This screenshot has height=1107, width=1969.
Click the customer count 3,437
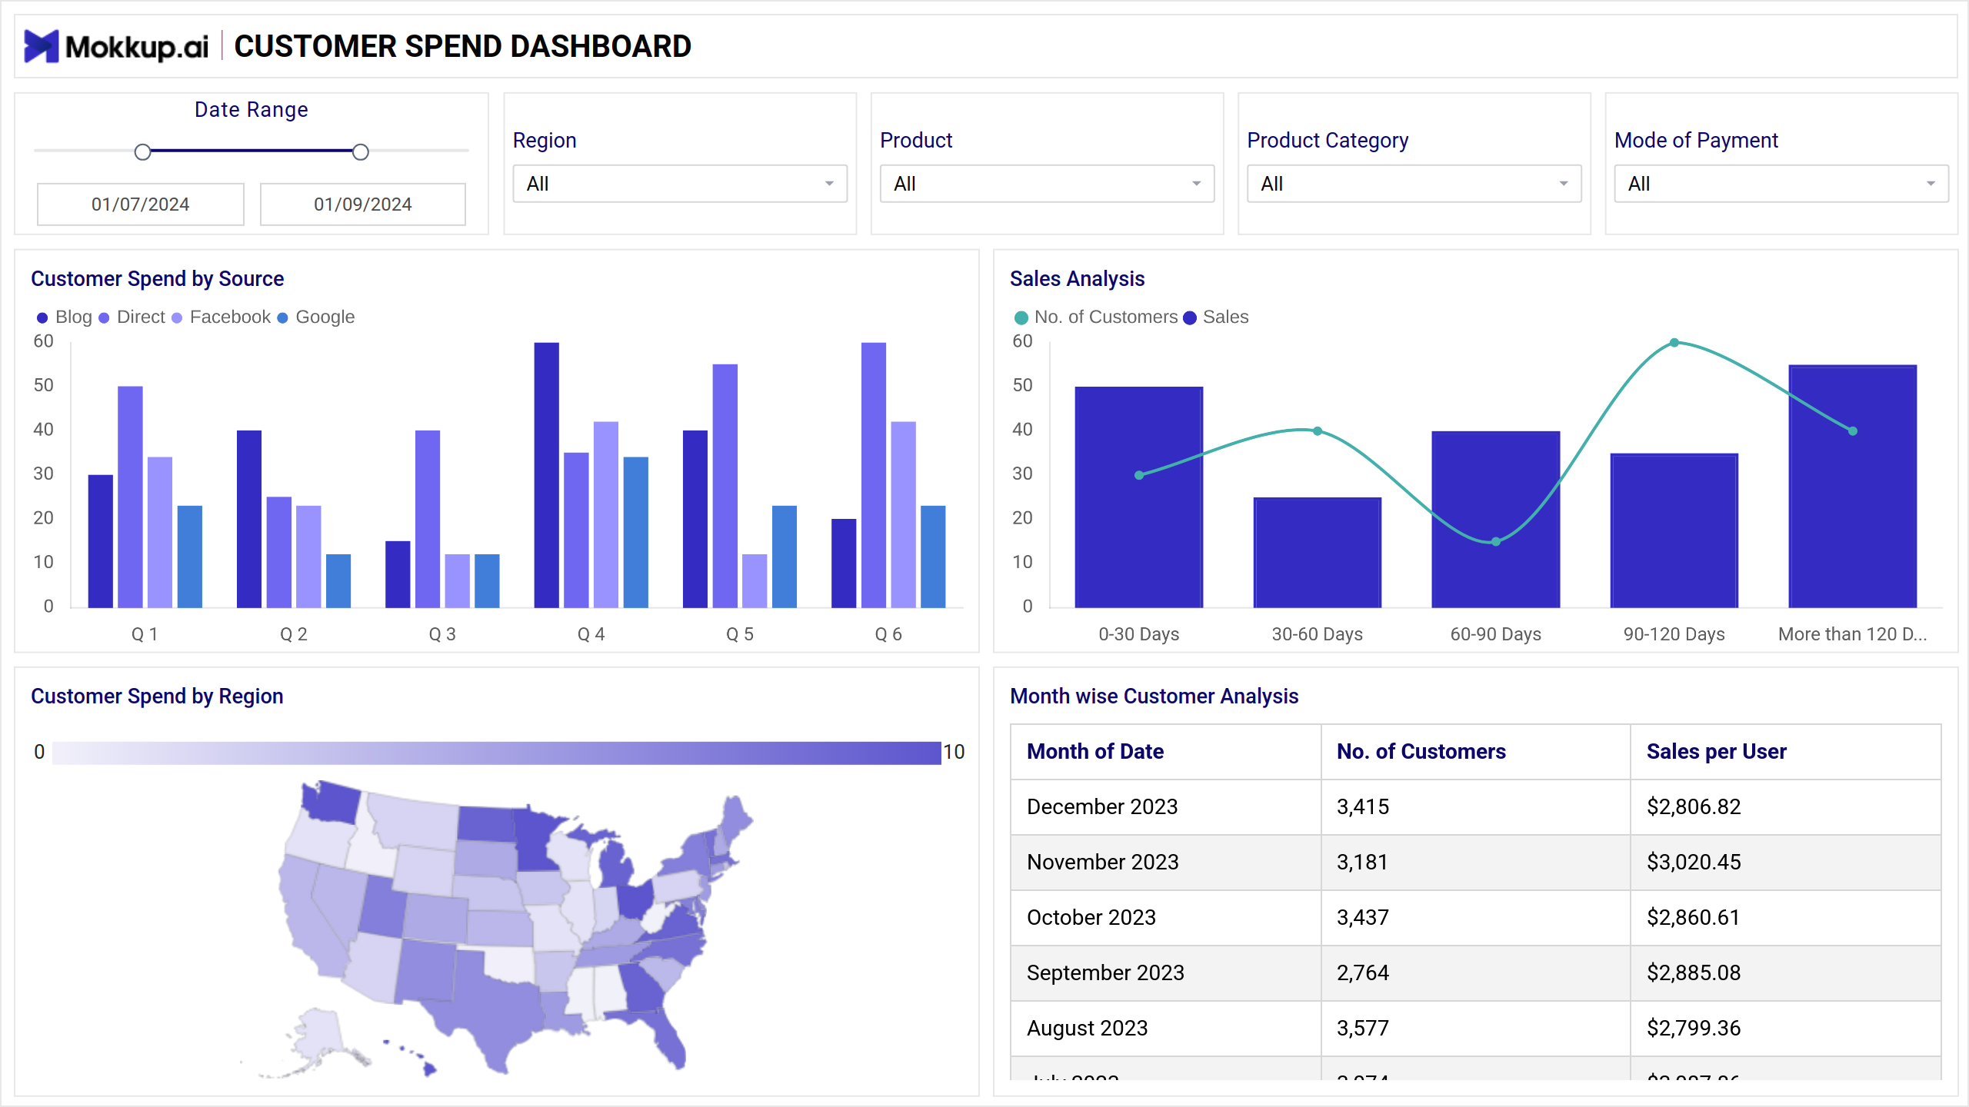point(1363,918)
